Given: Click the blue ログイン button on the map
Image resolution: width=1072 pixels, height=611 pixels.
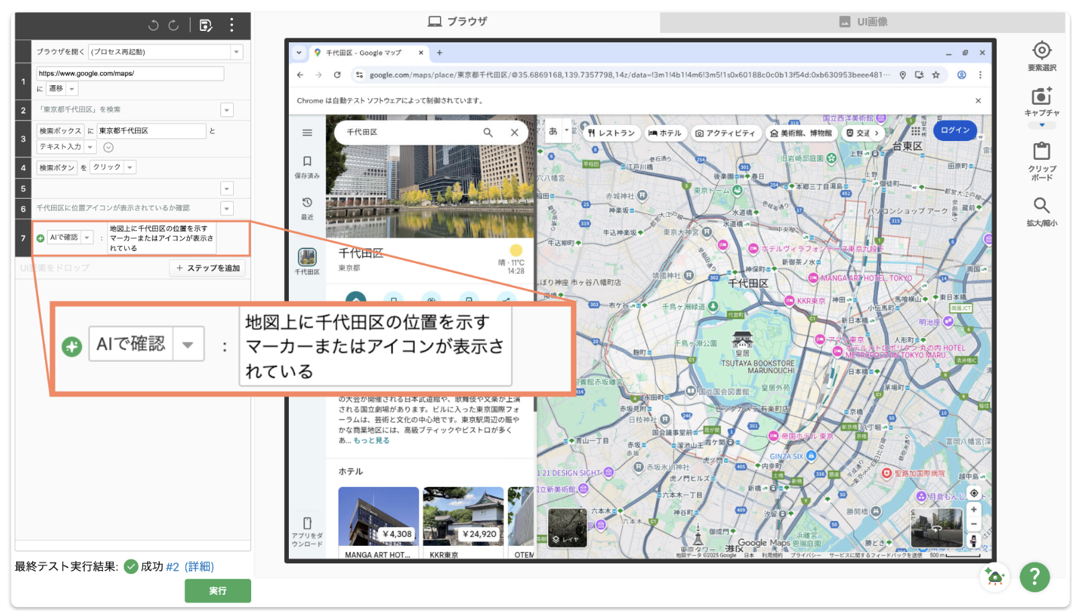Looking at the screenshot, I should click(954, 130).
